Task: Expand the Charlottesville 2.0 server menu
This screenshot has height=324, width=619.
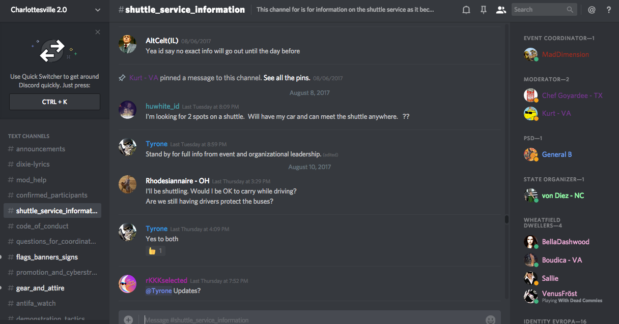Action: 97,10
